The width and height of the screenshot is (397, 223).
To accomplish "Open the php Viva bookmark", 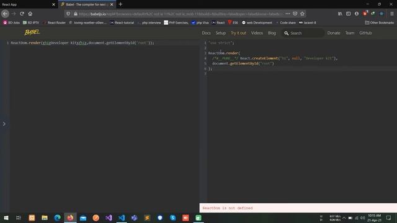I will (x=200, y=22).
